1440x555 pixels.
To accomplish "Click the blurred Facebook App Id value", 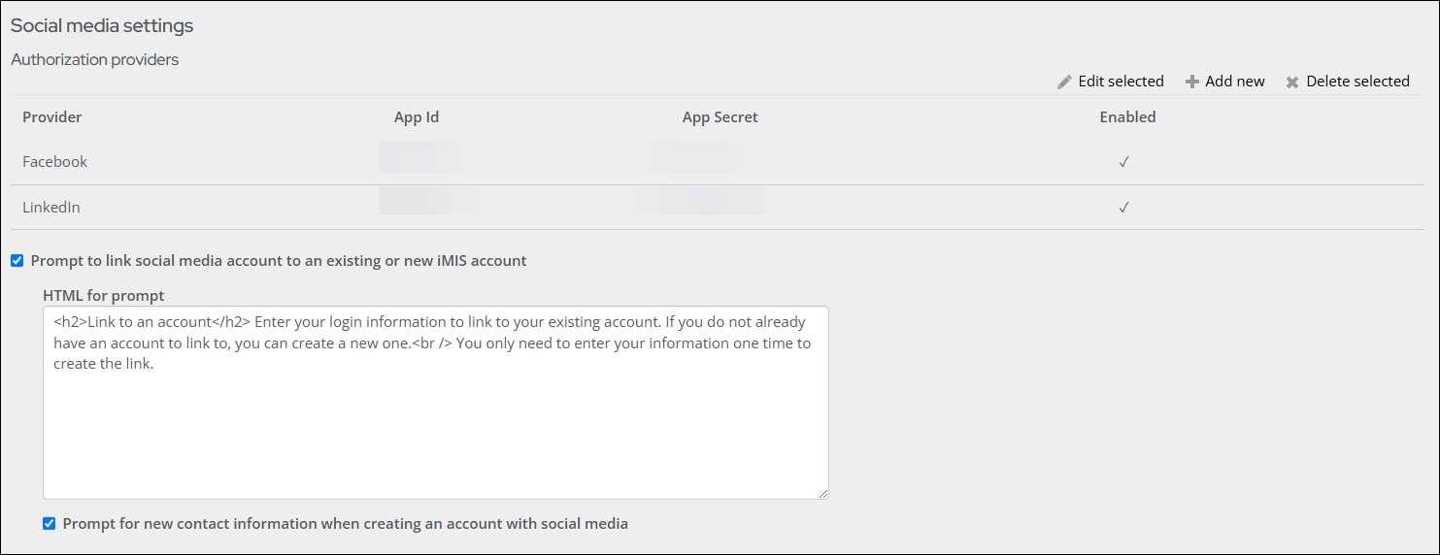I will 436,157.
